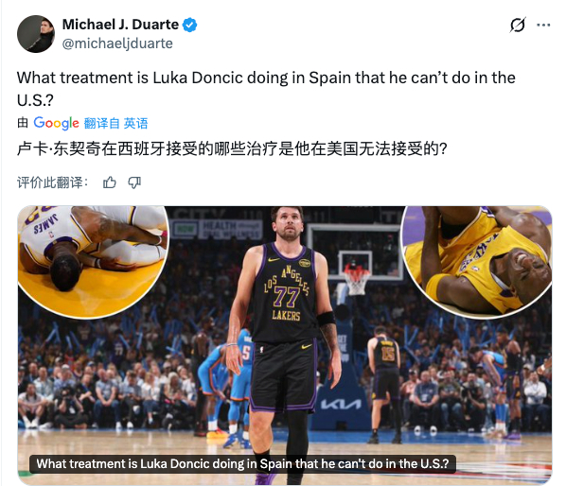Viewport: 566px width, 486px height.
Task: Click the original English tweet text
Action: coord(266,89)
